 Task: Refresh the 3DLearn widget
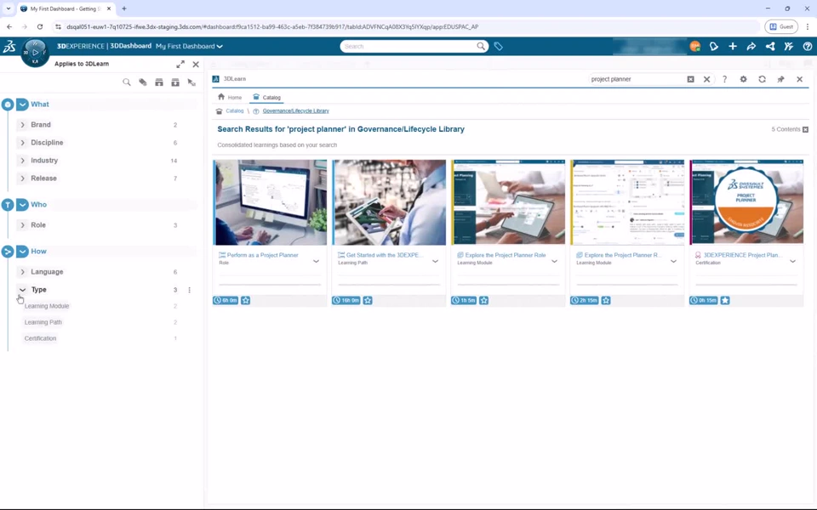762,79
